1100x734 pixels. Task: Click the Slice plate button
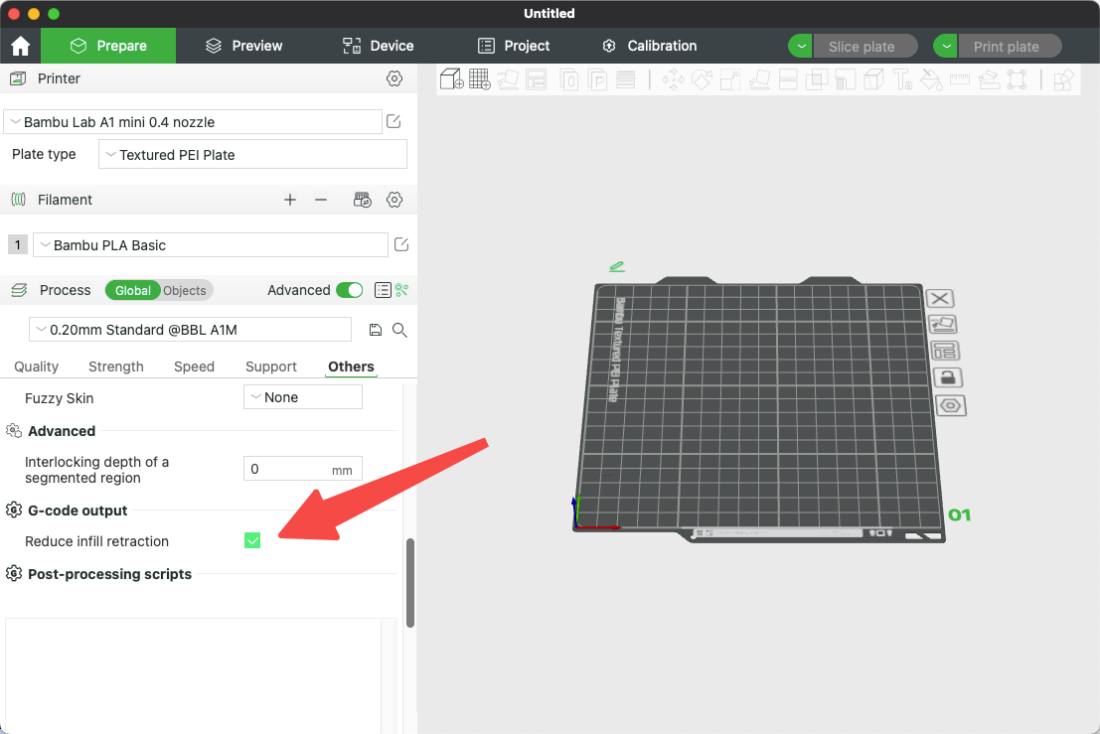[x=862, y=47]
